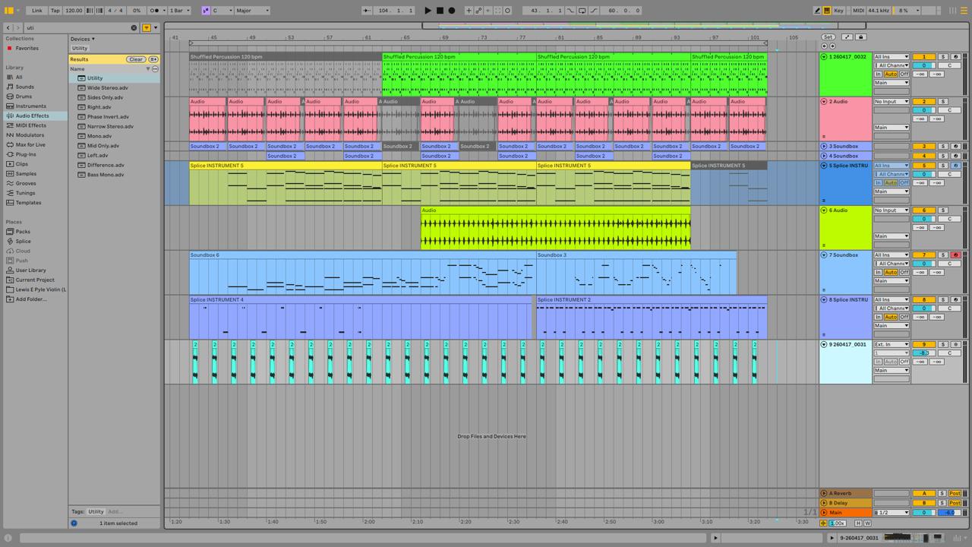Open the 1 Bar quantization dropdown
The image size is (972, 547).
[x=180, y=11]
